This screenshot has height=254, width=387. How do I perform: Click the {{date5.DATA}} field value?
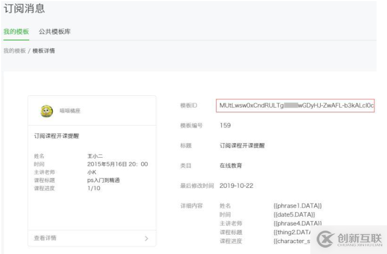pos(294,214)
